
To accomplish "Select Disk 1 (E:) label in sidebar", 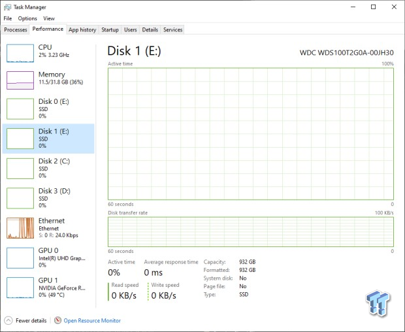I will click(54, 131).
